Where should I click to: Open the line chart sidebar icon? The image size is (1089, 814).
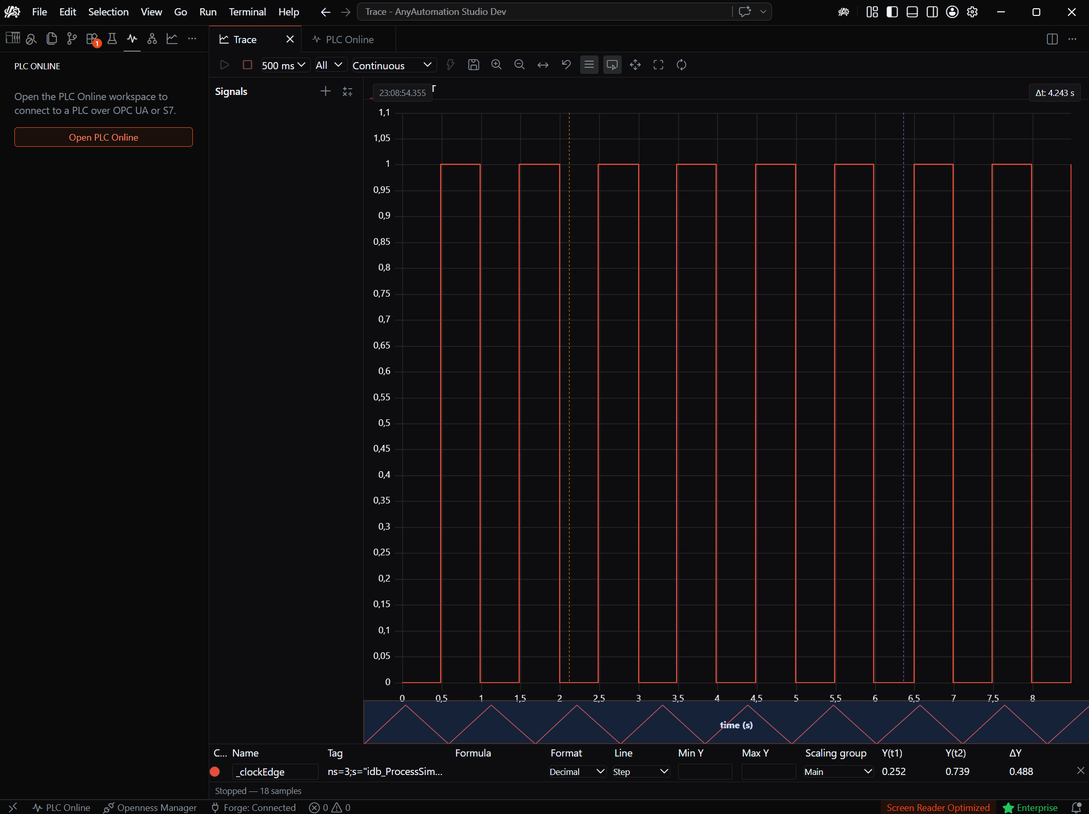pos(172,38)
